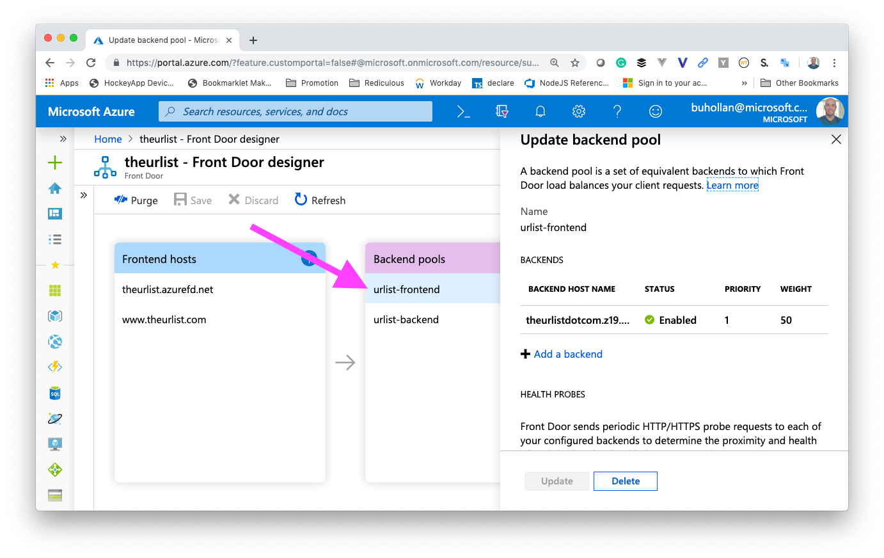This screenshot has height=558, width=884.
Task: Open SQL databases sidebar icon
Action: pyautogui.click(x=55, y=393)
